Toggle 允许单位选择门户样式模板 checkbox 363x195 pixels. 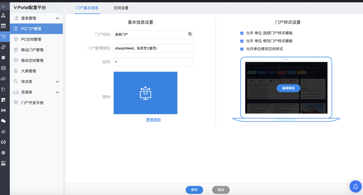tap(242, 33)
